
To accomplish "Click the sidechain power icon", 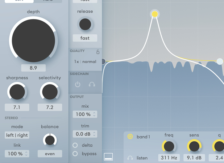I will 78,85.
